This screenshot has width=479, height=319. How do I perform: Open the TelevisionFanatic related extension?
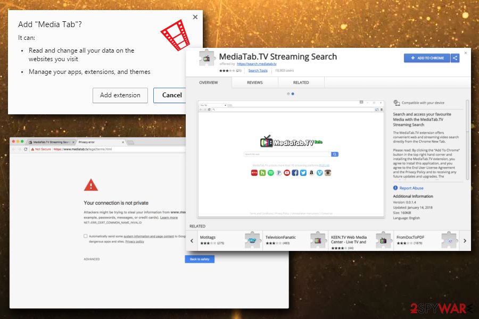tap(295, 241)
